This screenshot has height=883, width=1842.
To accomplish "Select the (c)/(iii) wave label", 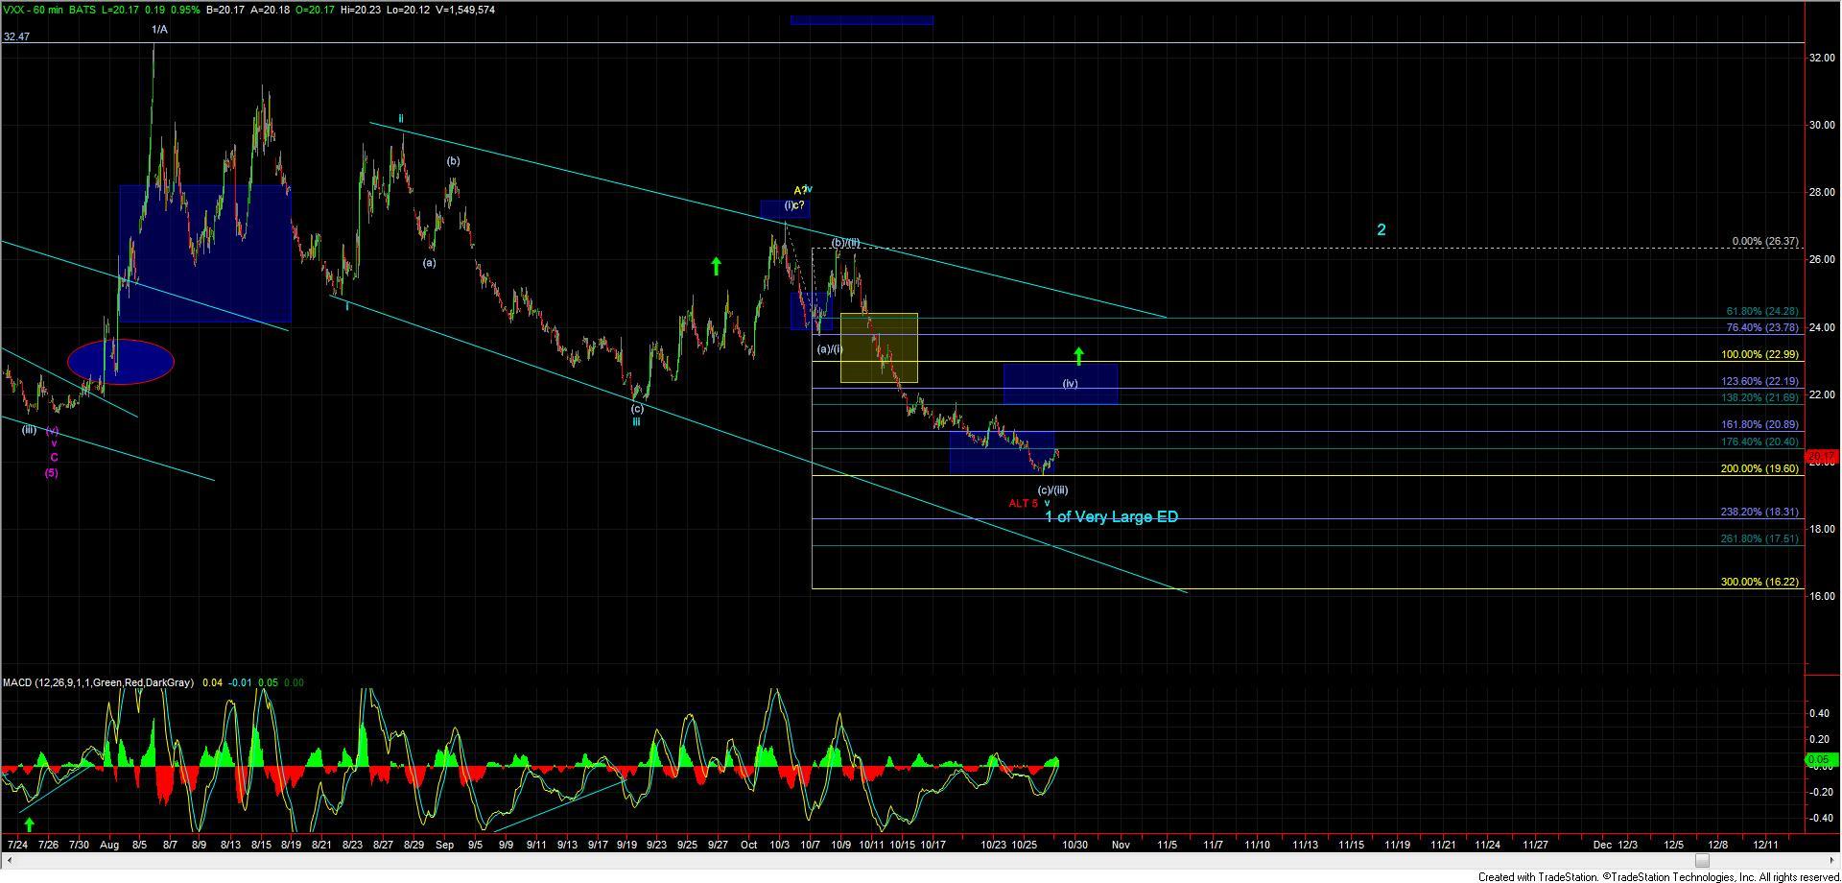I will pyautogui.click(x=1052, y=489).
